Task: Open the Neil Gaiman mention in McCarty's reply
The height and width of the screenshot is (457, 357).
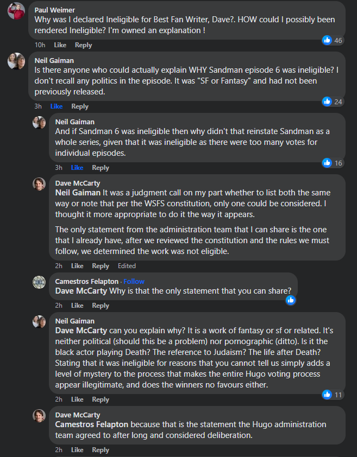Action: pos(78,193)
